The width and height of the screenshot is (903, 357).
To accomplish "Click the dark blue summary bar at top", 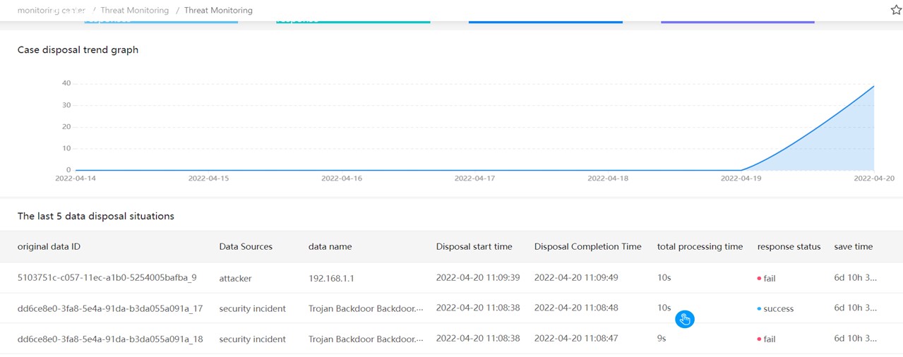I will 545,22.
